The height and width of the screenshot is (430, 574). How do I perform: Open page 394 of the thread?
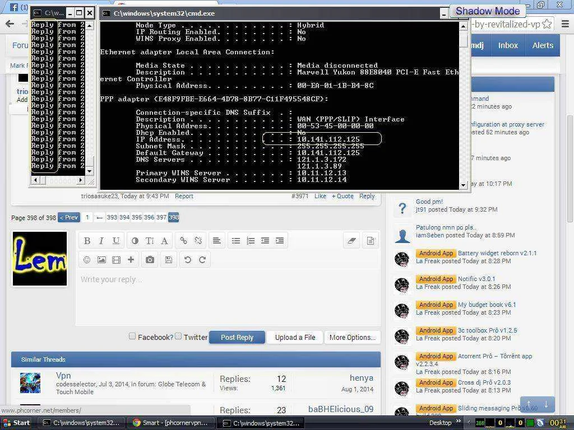(124, 218)
